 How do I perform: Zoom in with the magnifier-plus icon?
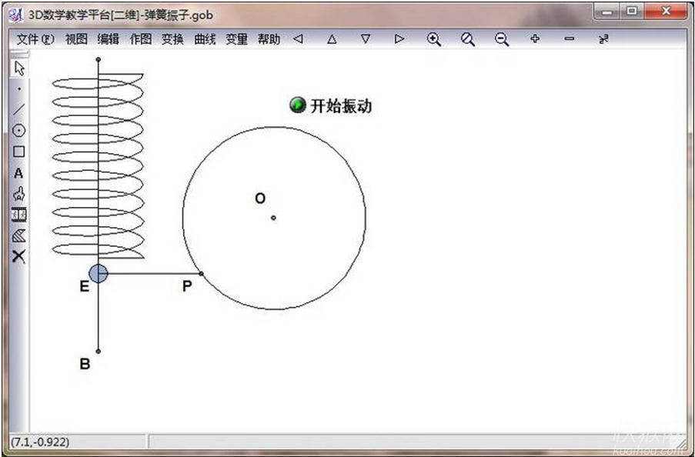click(x=433, y=39)
